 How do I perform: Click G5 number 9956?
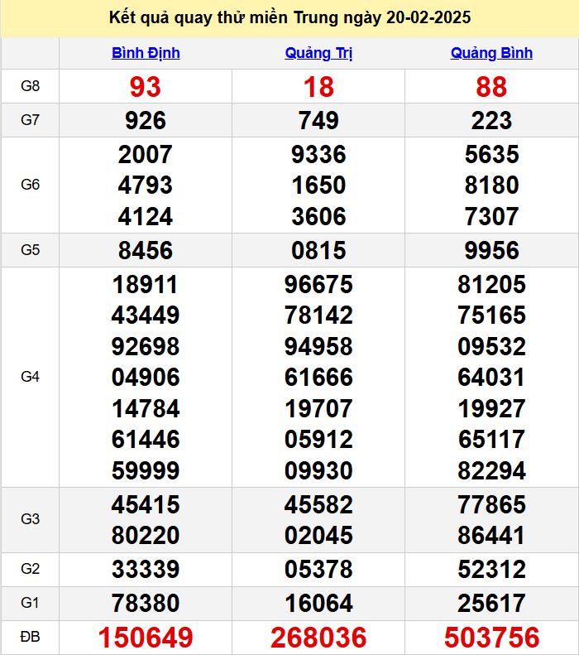[x=491, y=251]
